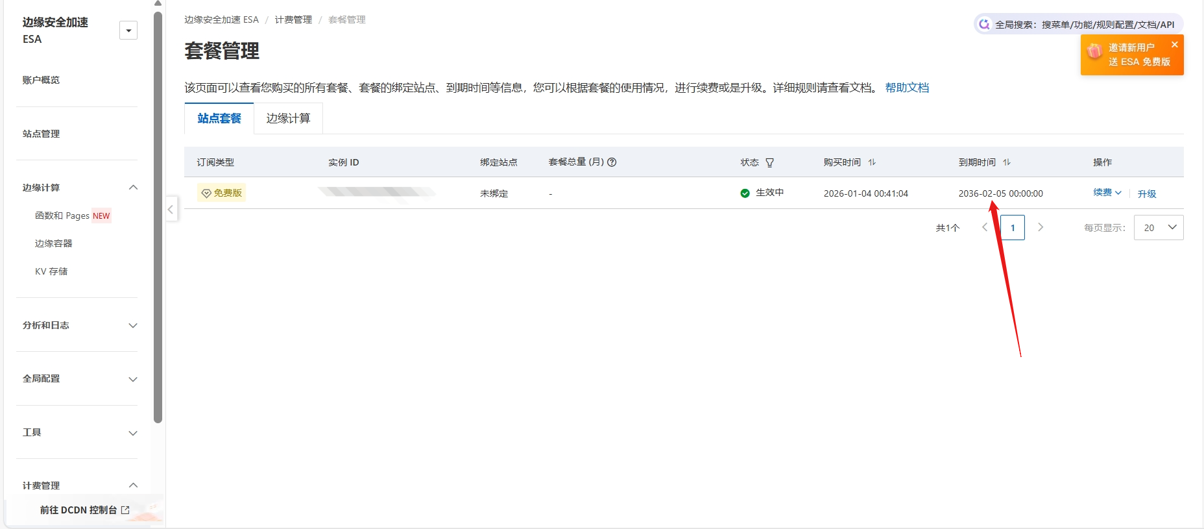Viewport: 1204px width, 529px height.
Task: Sort by purchase time column icon
Action: 872,162
